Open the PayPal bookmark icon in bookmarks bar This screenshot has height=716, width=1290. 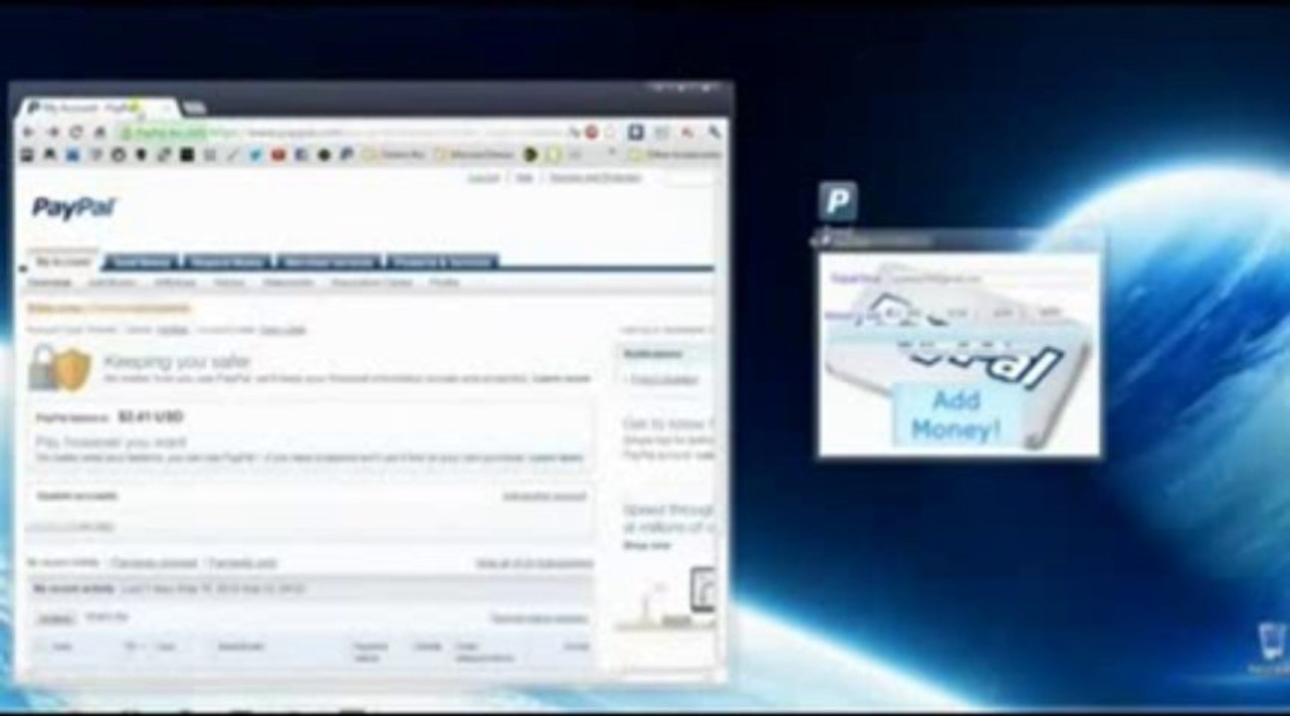346,155
